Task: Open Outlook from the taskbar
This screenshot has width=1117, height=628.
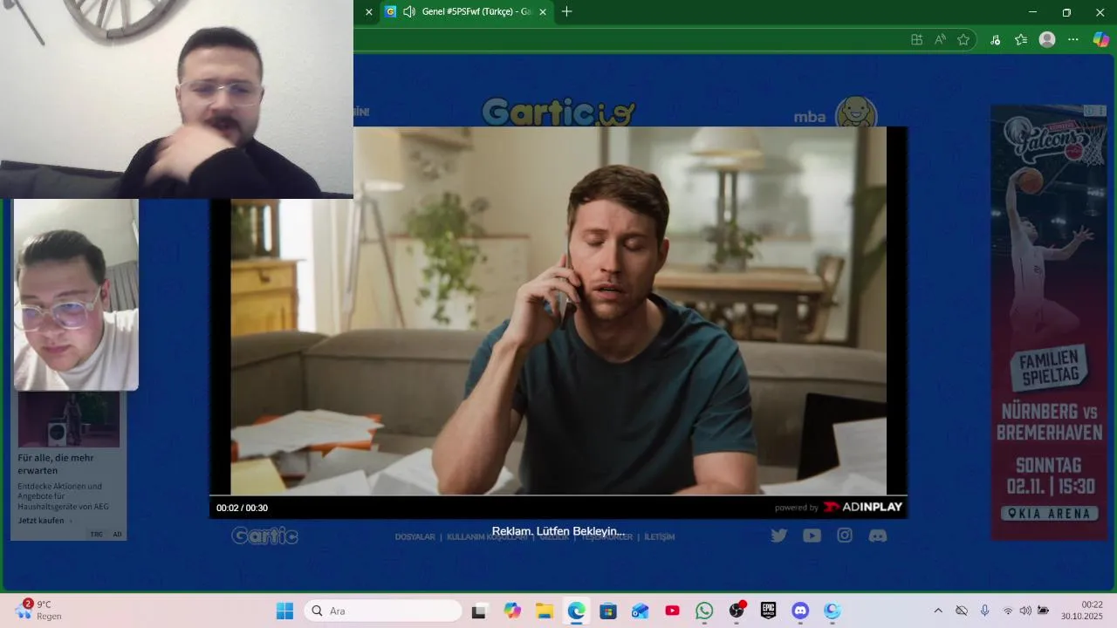Action: 641,611
